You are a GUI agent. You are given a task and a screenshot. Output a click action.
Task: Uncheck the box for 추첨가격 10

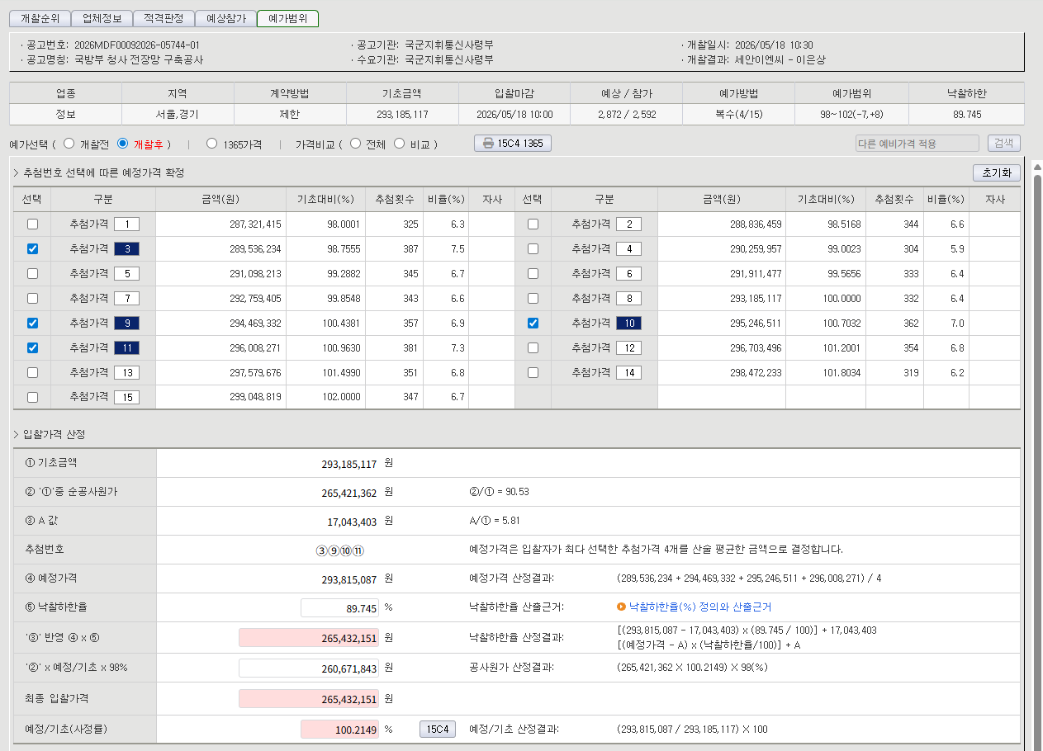click(533, 323)
